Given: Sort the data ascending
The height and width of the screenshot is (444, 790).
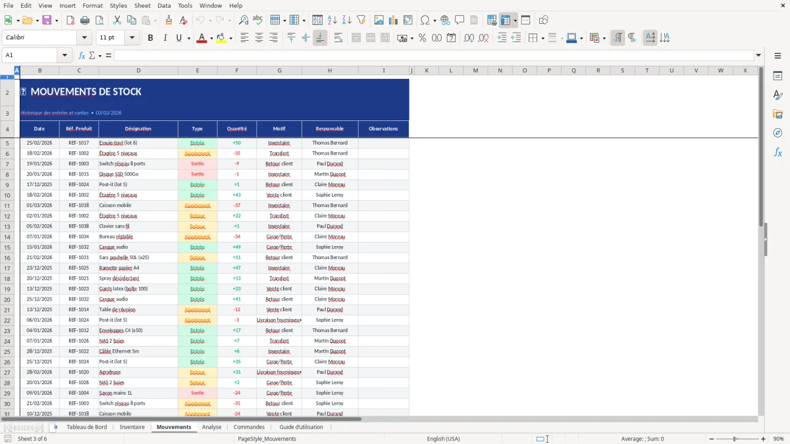Looking at the screenshot, I should (x=332, y=19).
